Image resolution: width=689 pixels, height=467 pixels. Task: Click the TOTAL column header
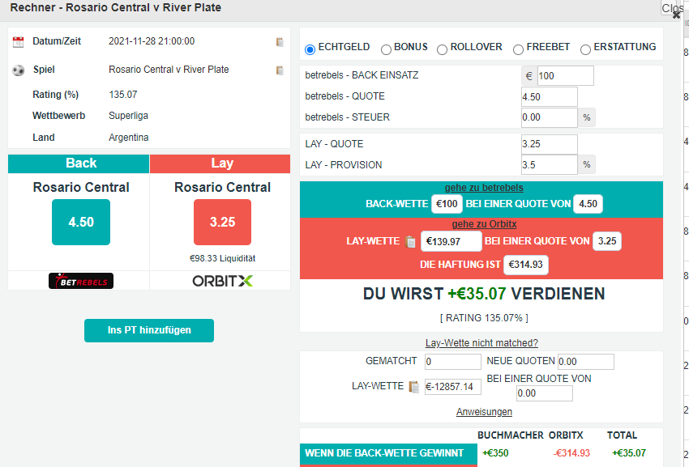click(x=622, y=435)
